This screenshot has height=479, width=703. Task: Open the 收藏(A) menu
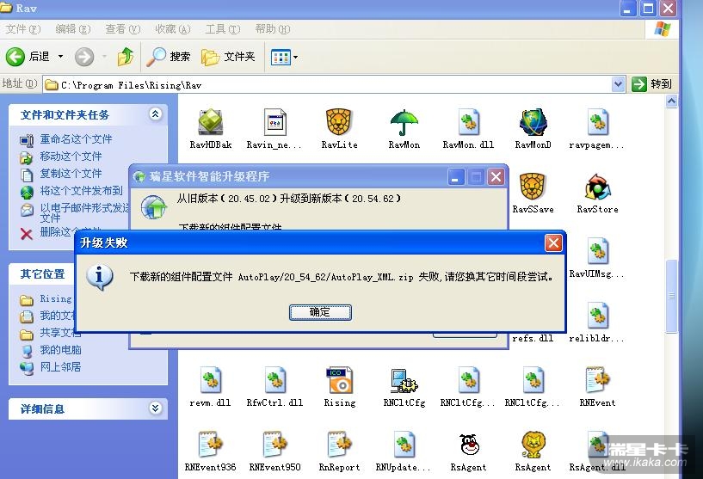173,29
